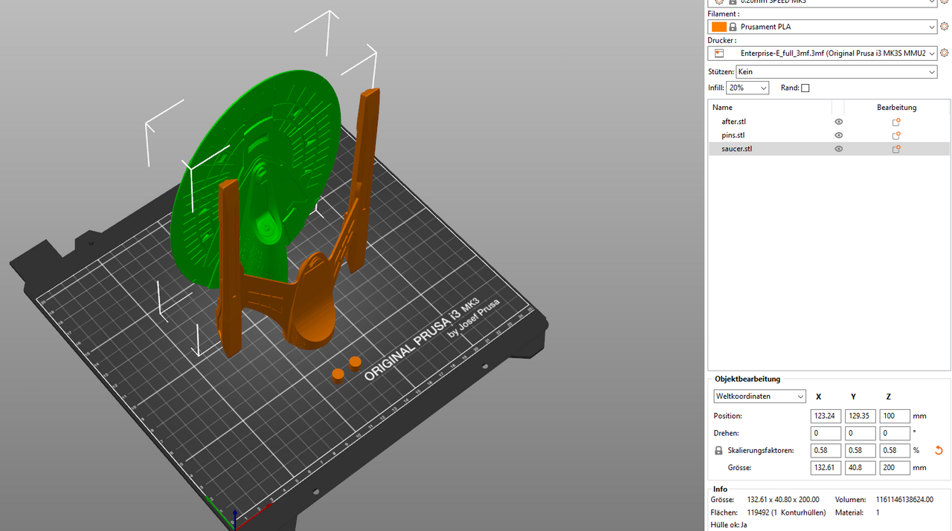Click the Grösse X field showing 132.61
Image resolution: width=952 pixels, height=531 pixels.
point(826,468)
